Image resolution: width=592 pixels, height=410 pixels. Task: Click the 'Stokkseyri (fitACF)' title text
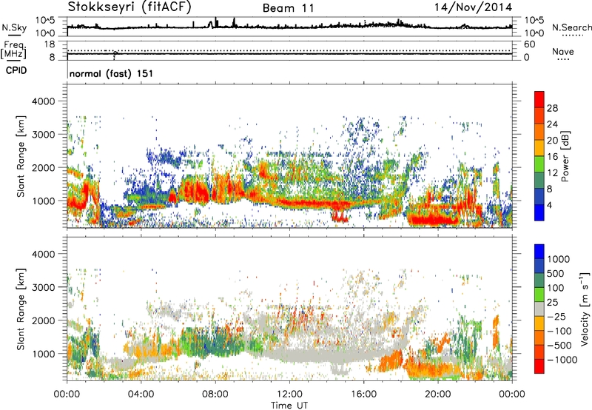point(129,7)
